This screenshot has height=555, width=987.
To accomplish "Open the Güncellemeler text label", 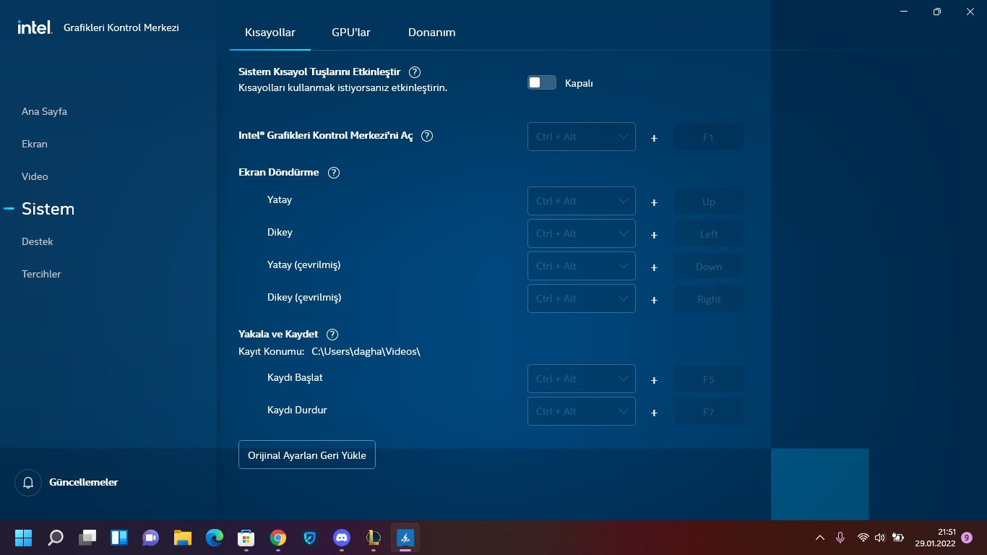I will 84,482.
